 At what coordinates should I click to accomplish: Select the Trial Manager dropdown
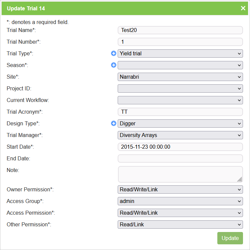[x=180, y=135]
